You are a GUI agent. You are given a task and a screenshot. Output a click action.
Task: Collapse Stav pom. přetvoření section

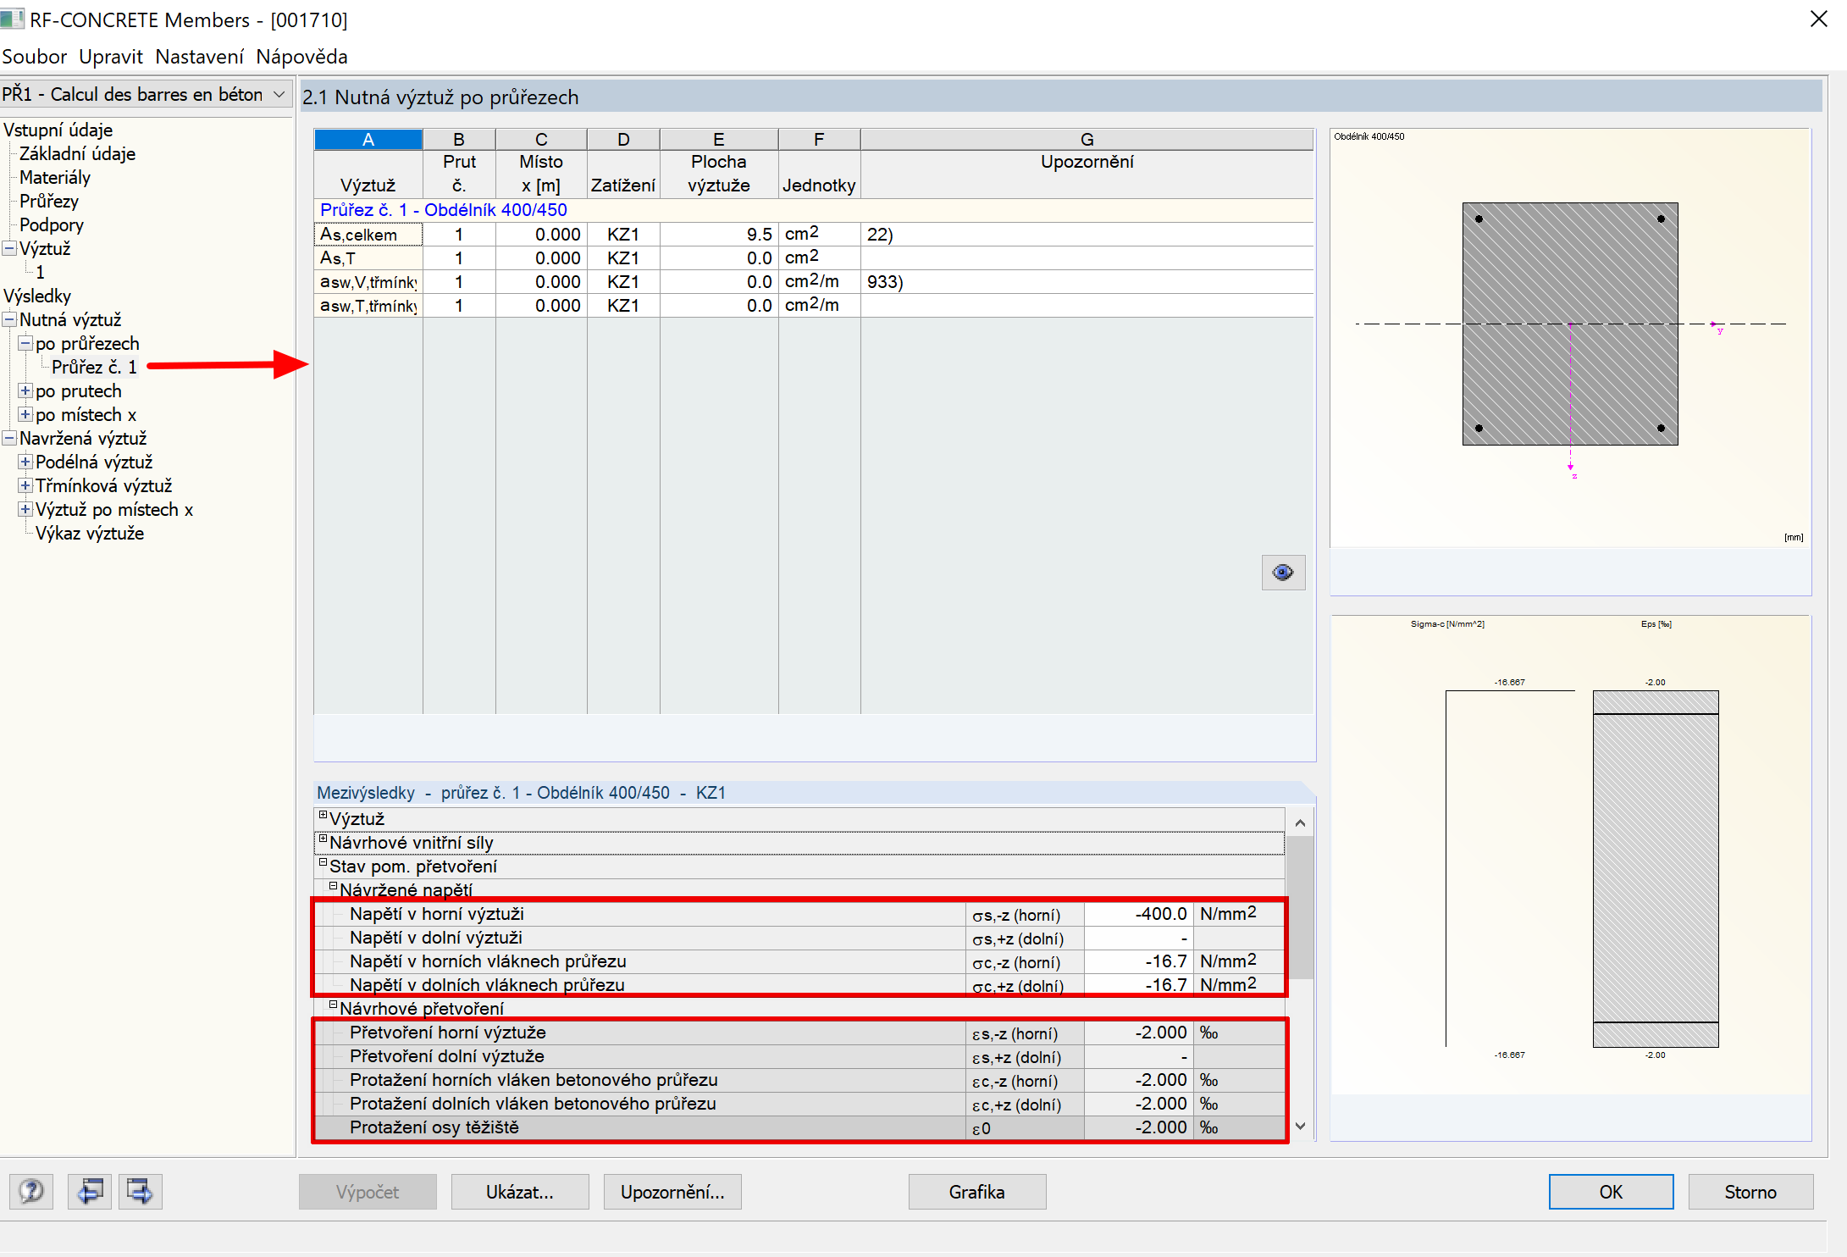click(323, 862)
